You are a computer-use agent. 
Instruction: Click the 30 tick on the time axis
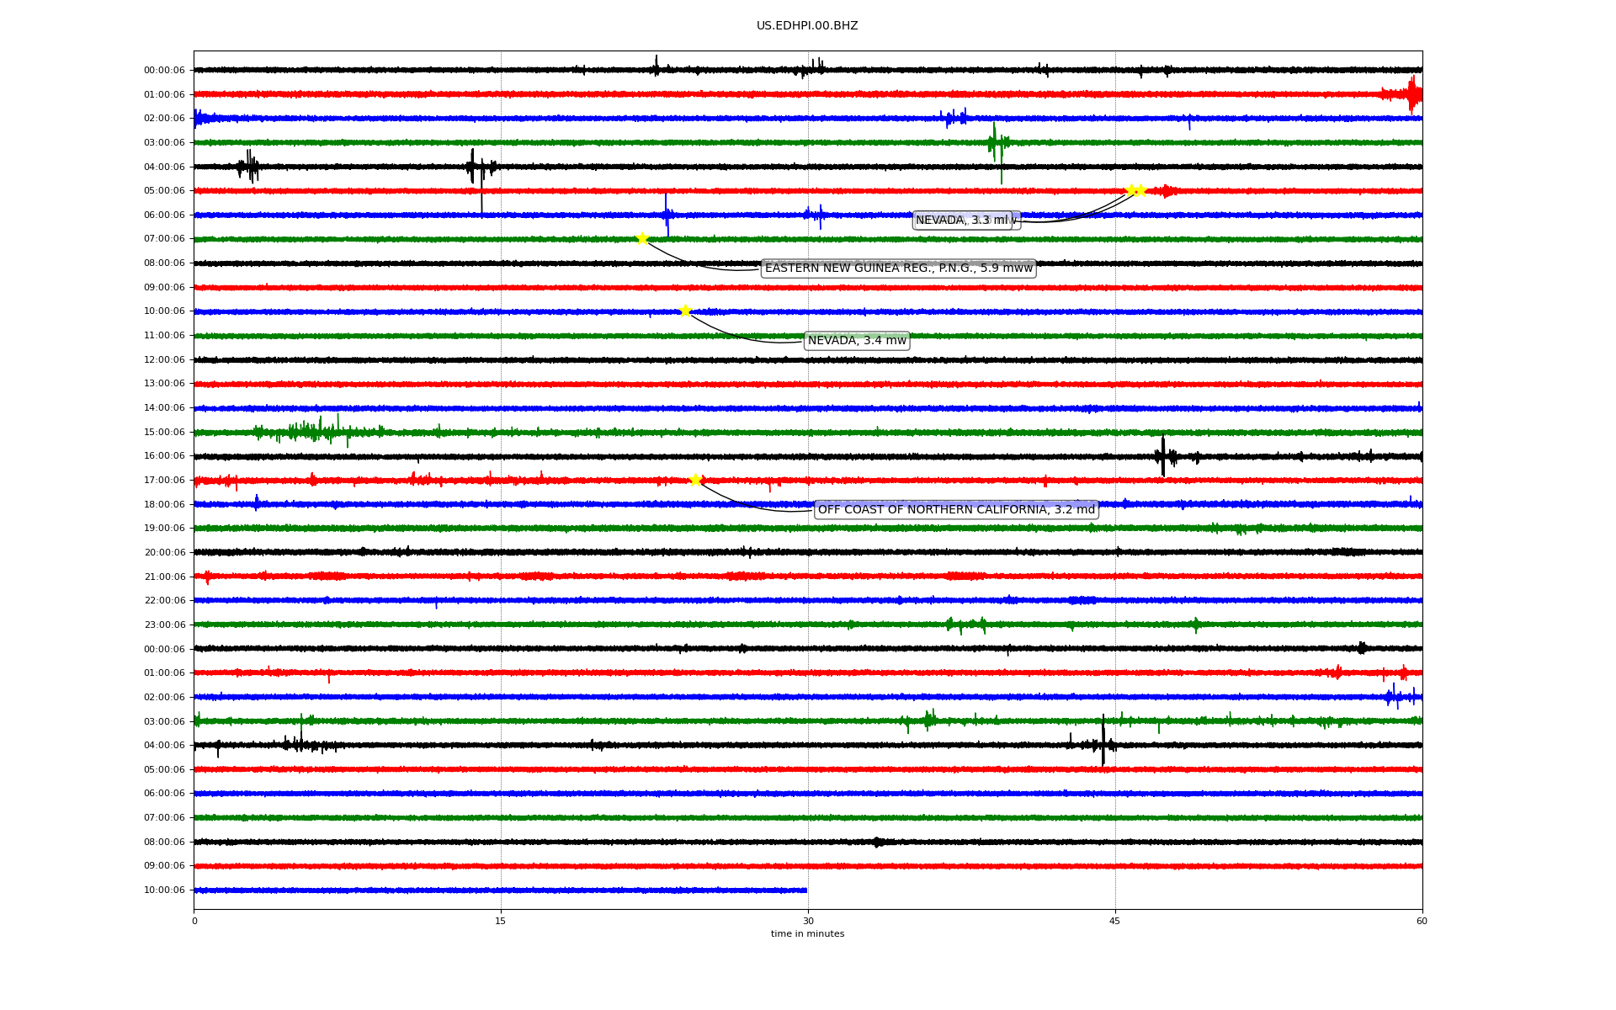pos(808,921)
